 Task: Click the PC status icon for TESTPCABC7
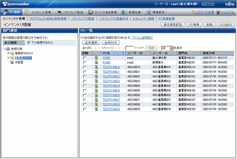tap(96, 100)
